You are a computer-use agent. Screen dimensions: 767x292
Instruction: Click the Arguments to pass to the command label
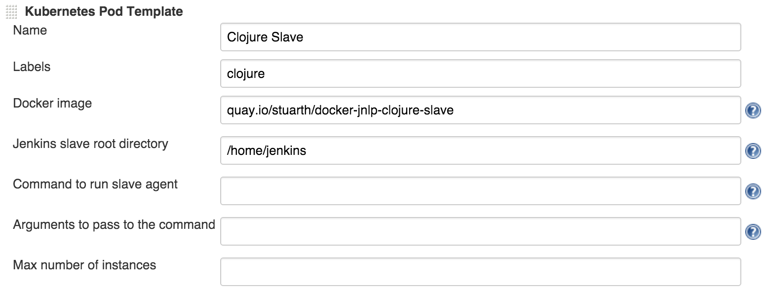point(114,225)
